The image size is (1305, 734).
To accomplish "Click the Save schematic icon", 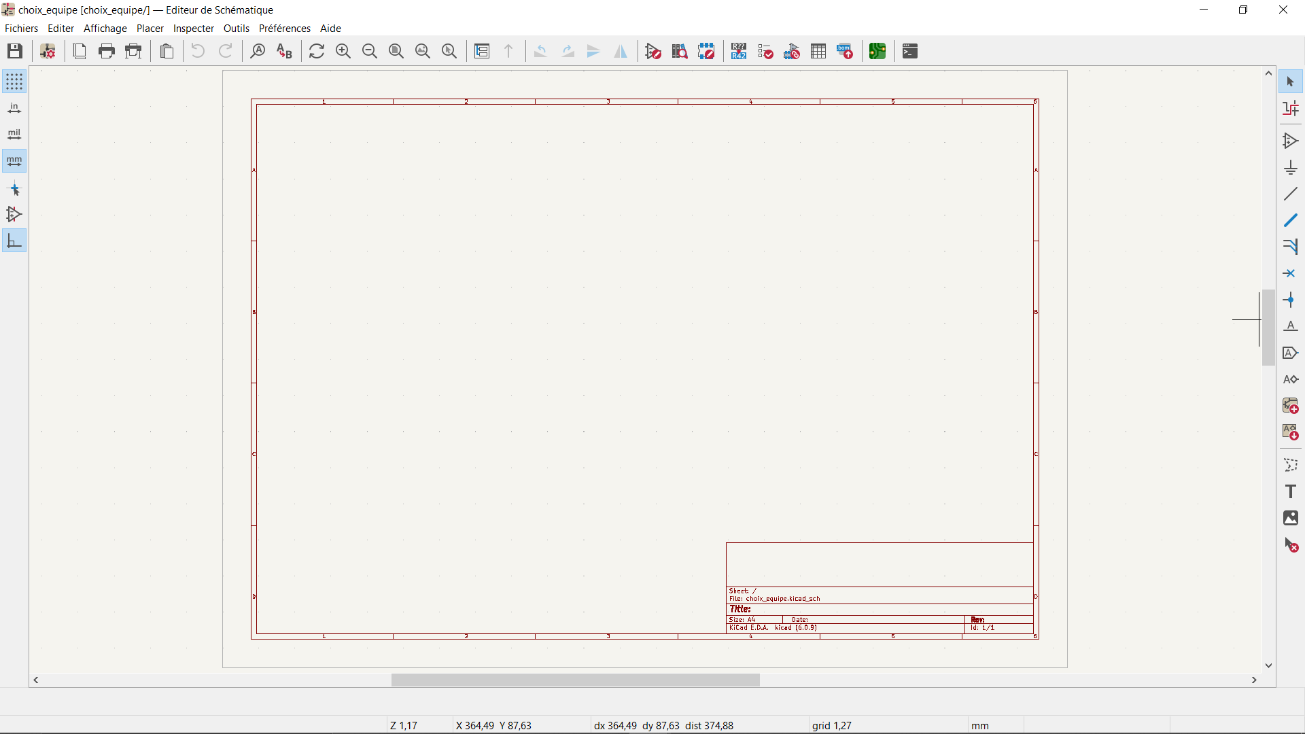I will pos(15,51).
